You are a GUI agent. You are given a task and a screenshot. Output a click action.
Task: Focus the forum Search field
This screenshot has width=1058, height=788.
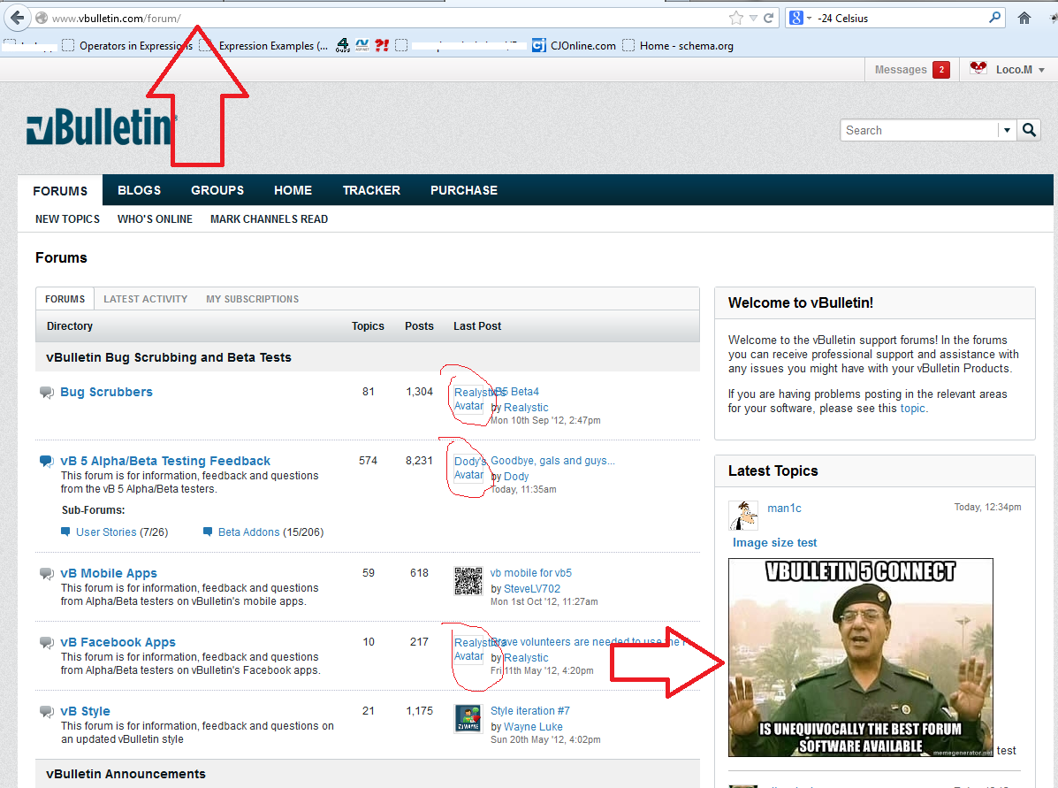pos(918,130)
